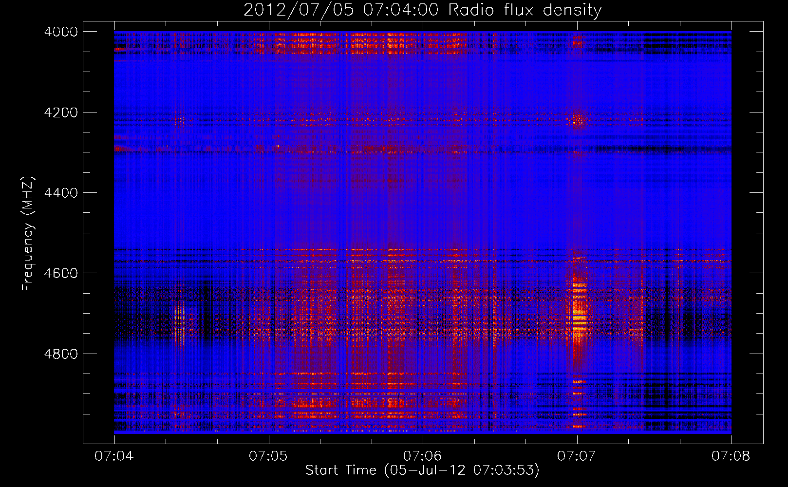
Task: Click the 07:04 time tick label
Action: pyautogui.click(x=114, y=456)
